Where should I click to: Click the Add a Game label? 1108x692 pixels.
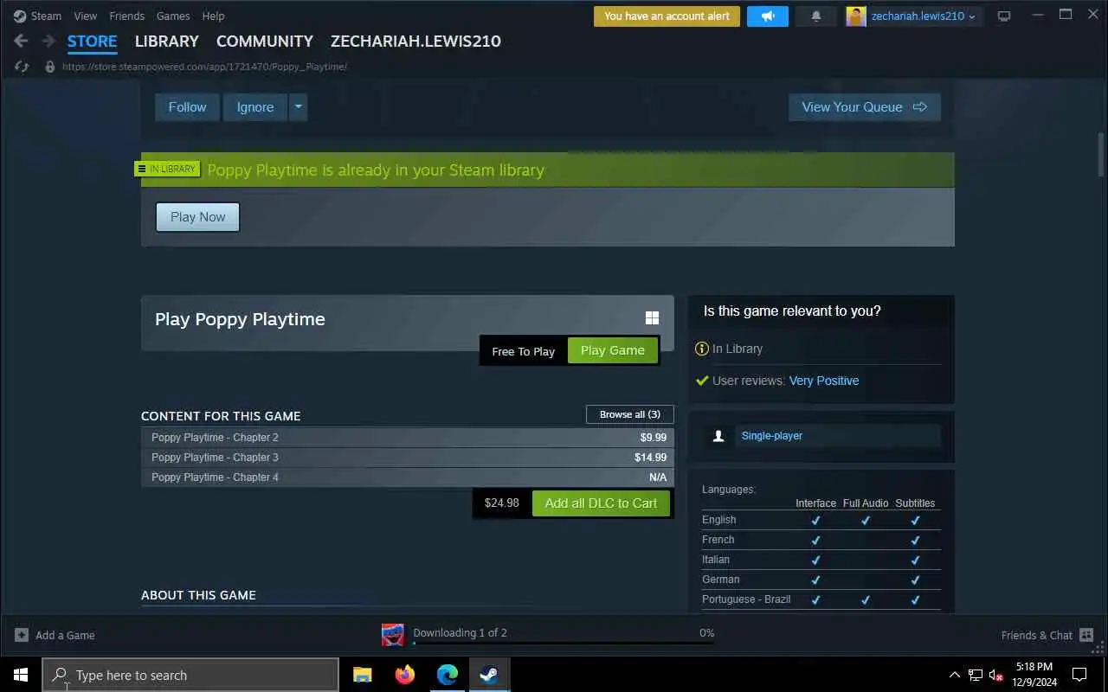pos(65,635)
